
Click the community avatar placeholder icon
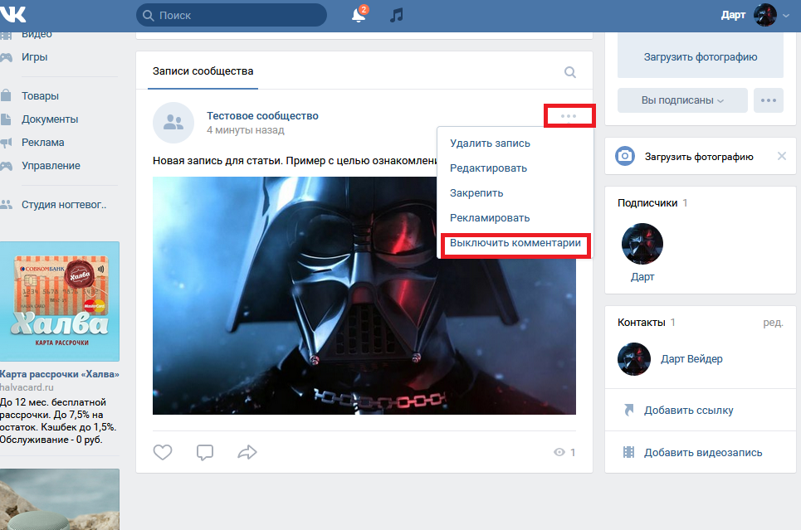[173, 123]
